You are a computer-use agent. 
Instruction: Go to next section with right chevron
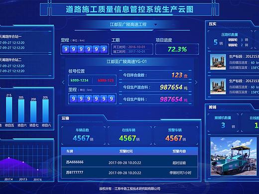click(196, 82)
